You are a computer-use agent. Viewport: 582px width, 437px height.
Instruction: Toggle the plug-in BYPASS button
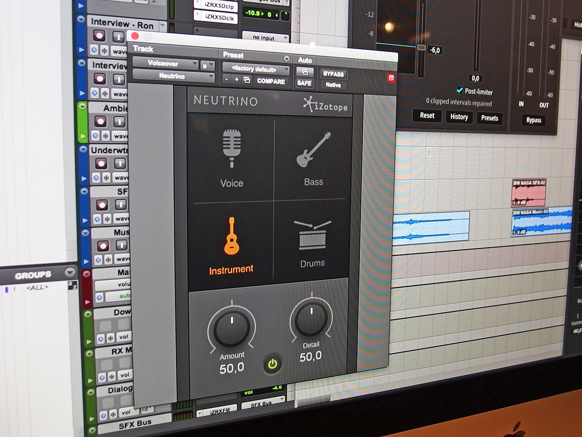[333, 74]
